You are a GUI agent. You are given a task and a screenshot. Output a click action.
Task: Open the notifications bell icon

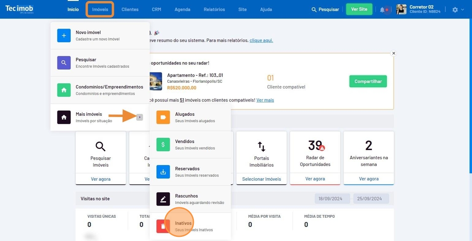coord(382,9)
